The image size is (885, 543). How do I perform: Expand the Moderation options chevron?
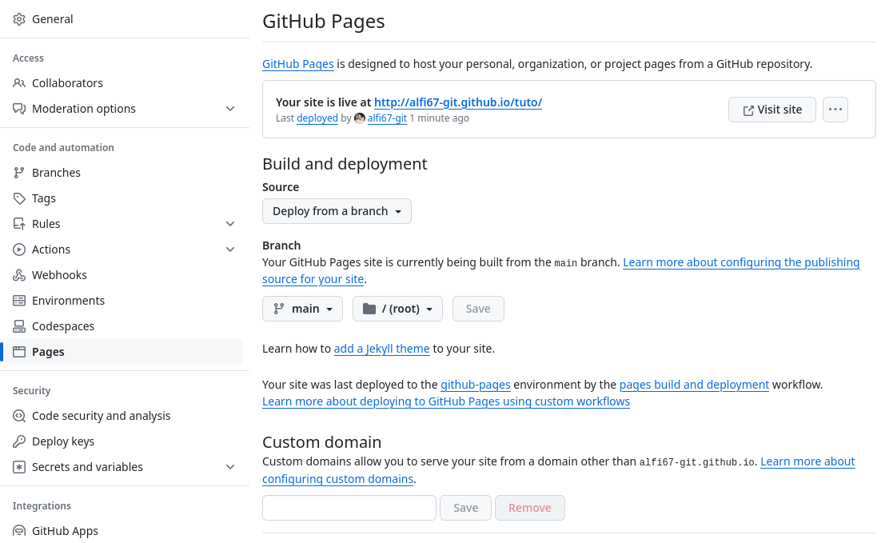pos(230,109)
